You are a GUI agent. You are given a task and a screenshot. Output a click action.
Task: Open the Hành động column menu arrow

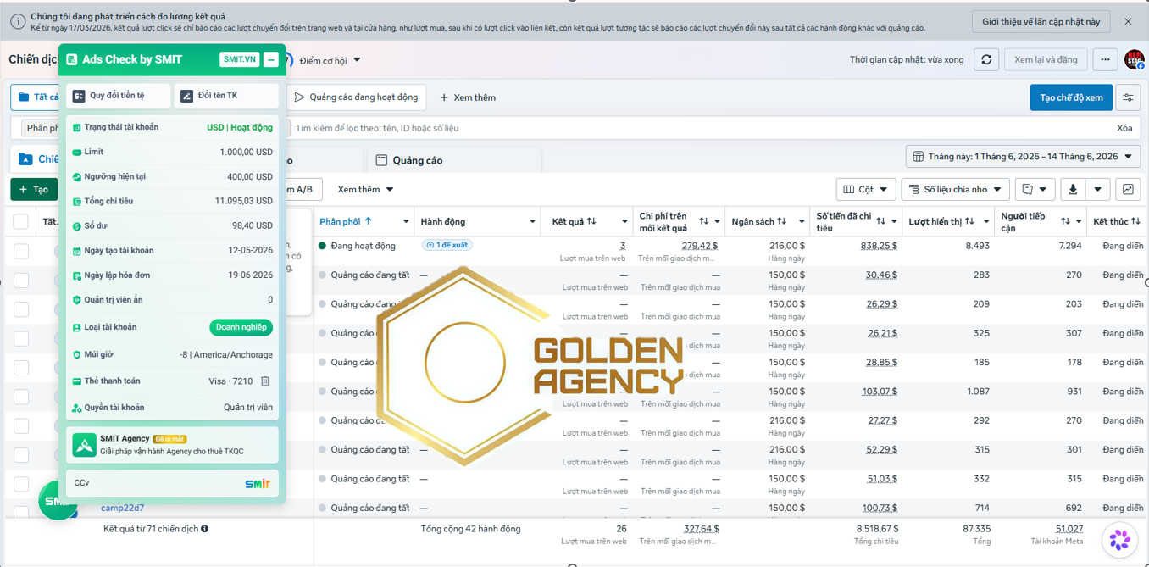pyautogui.click(x=532, y=222)
